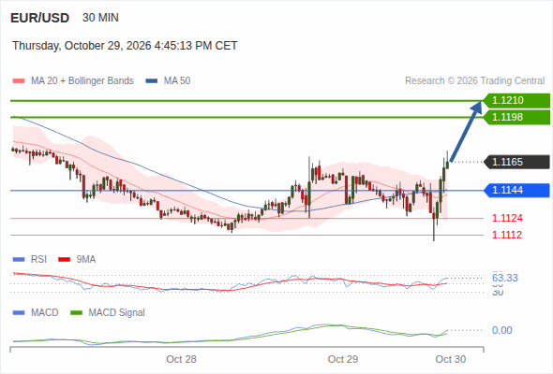Viewport: 553px width, 374px height.
Task: Click the MA 20 + Bollinger Bands label
Action: (x=82, y=81)
